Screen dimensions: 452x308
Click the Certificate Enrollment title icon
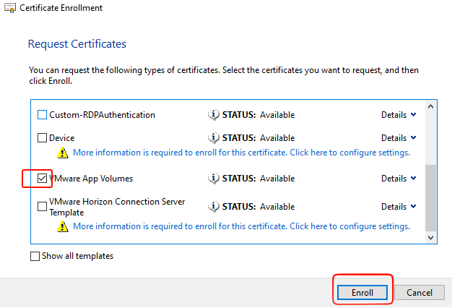coord(10,8)
